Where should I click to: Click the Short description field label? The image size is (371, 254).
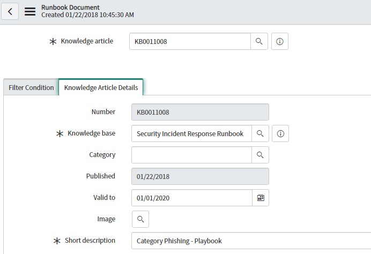click(90, 241)
